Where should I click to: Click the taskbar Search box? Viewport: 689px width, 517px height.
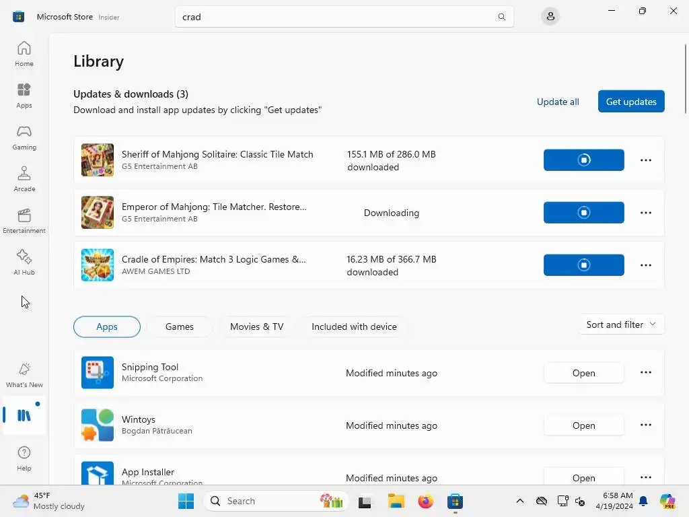pos(277,501)
